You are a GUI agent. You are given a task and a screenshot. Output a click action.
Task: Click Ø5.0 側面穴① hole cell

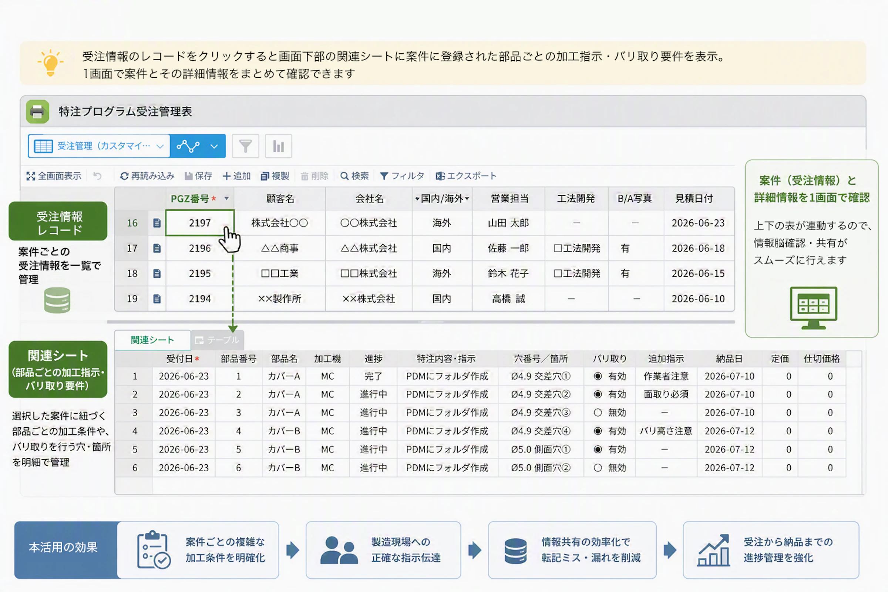coord(541,450)
